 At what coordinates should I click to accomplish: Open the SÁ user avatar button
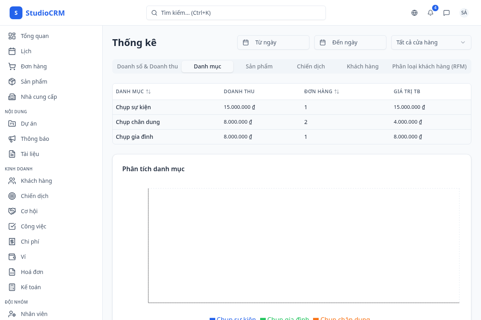[x=464, y=13]
